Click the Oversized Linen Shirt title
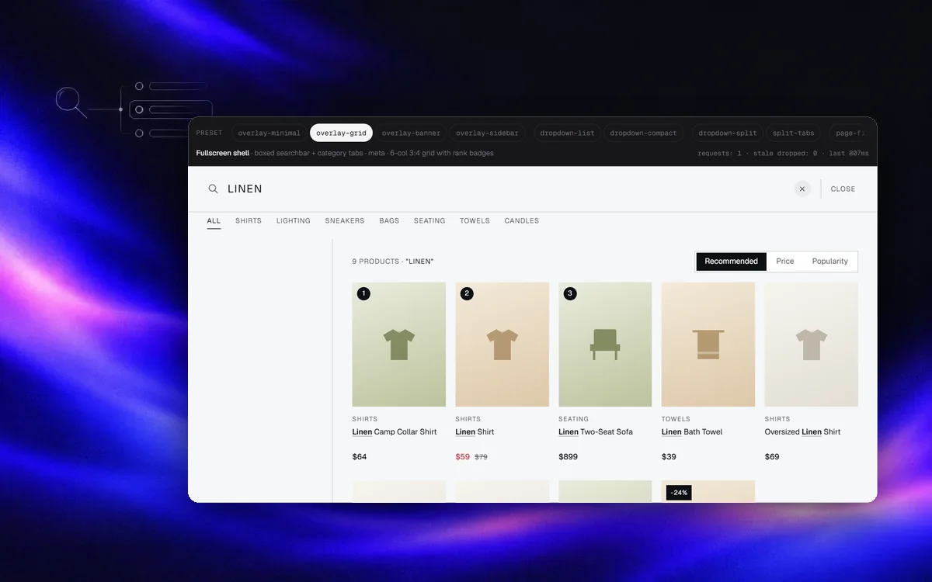Viewport: 932px width, 582px height. (x=802, y=432)
